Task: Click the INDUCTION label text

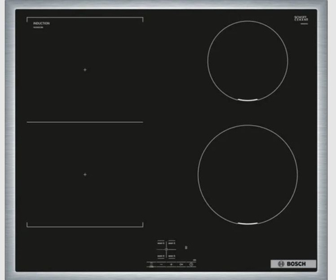Action: point(42,24)
